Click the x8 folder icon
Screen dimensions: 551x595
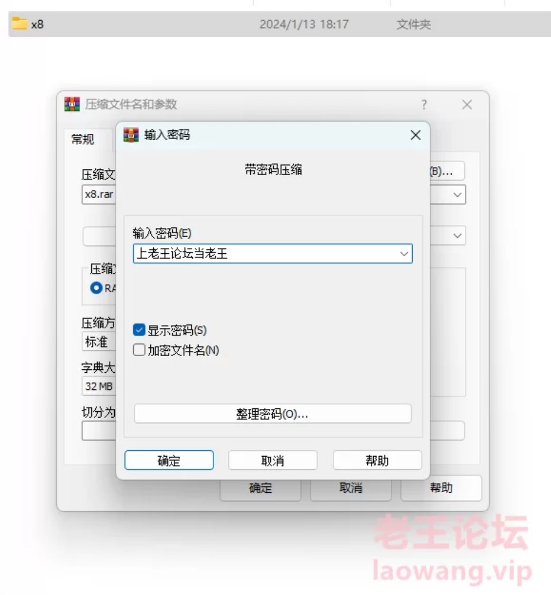point(20,24)
